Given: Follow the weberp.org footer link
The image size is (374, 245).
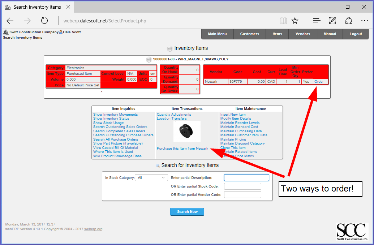Looking at the screenshot, I should [x=93, y=229].
